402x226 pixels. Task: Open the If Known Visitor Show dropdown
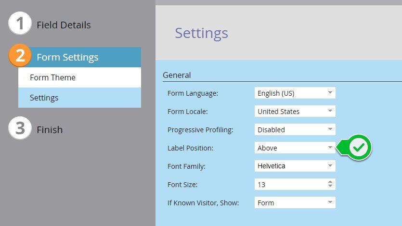[x=295, y=202]
